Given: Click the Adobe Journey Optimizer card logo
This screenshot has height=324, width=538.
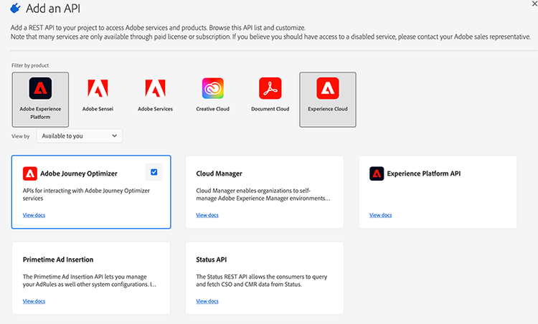Looking at the screenshot, I should pos(30,173).
